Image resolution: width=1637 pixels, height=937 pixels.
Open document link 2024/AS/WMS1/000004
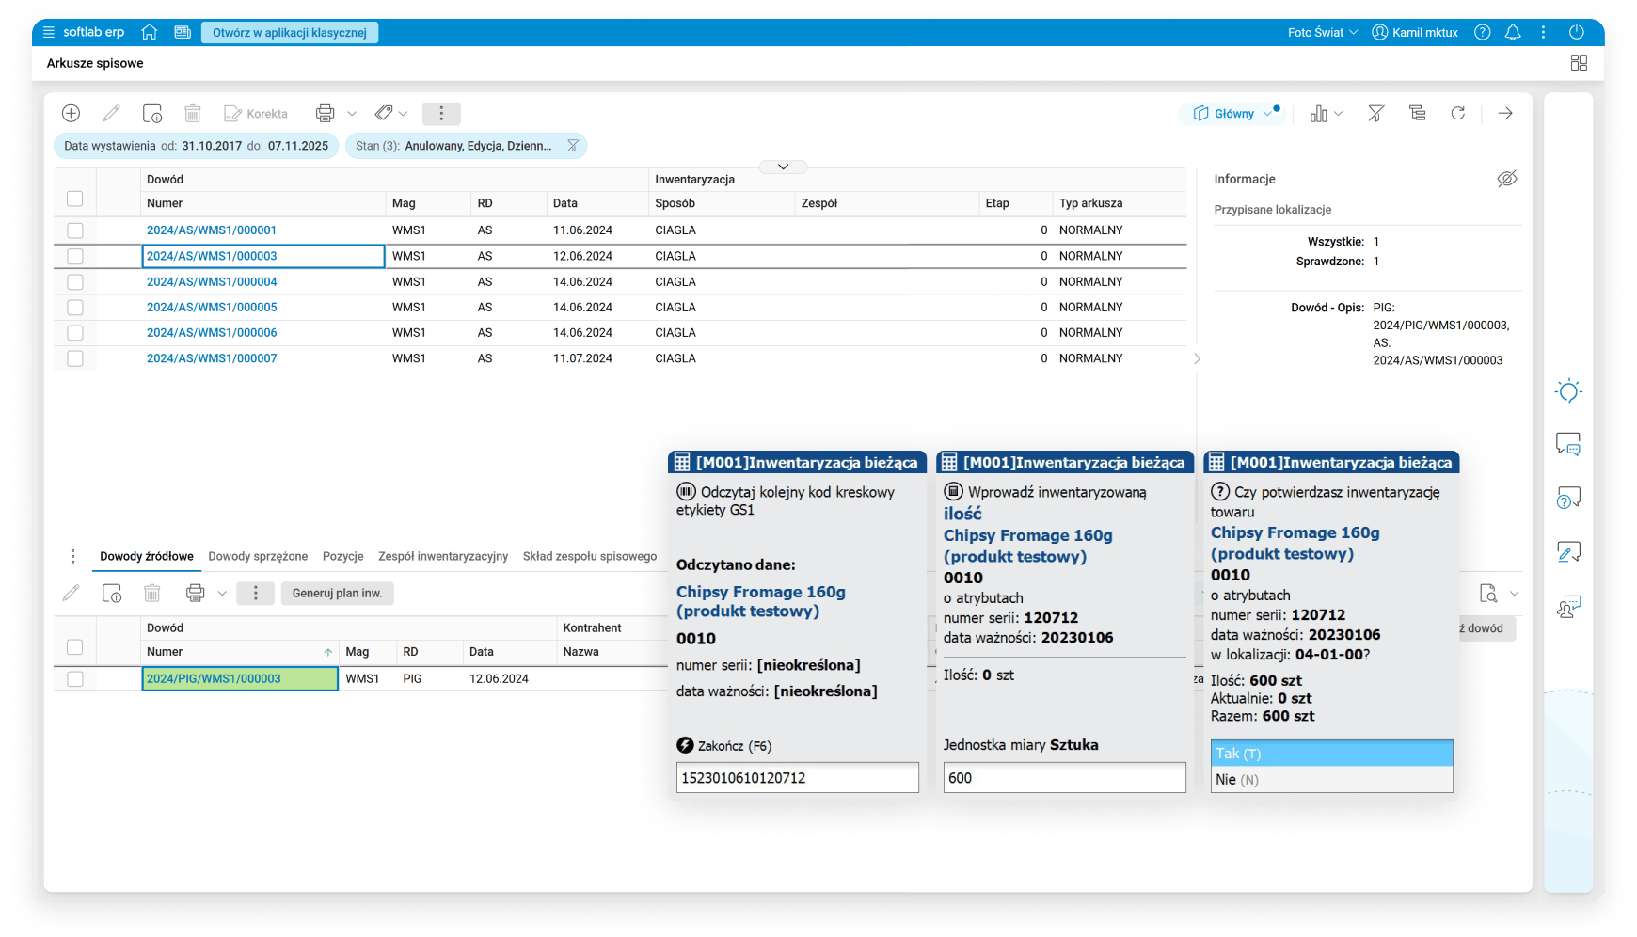(x=212, y=282)
